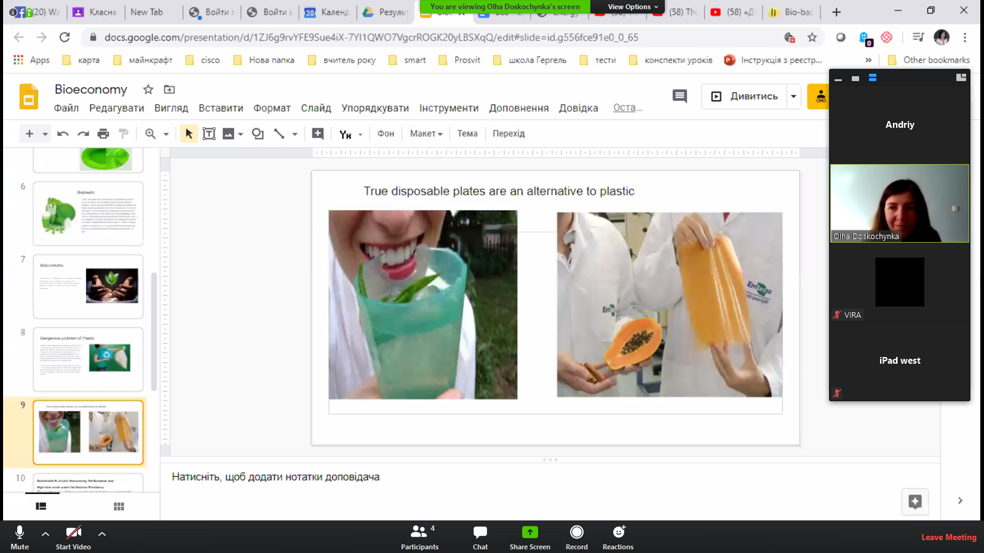
Task: Open the Participants panel
Action: coord(420,538)
